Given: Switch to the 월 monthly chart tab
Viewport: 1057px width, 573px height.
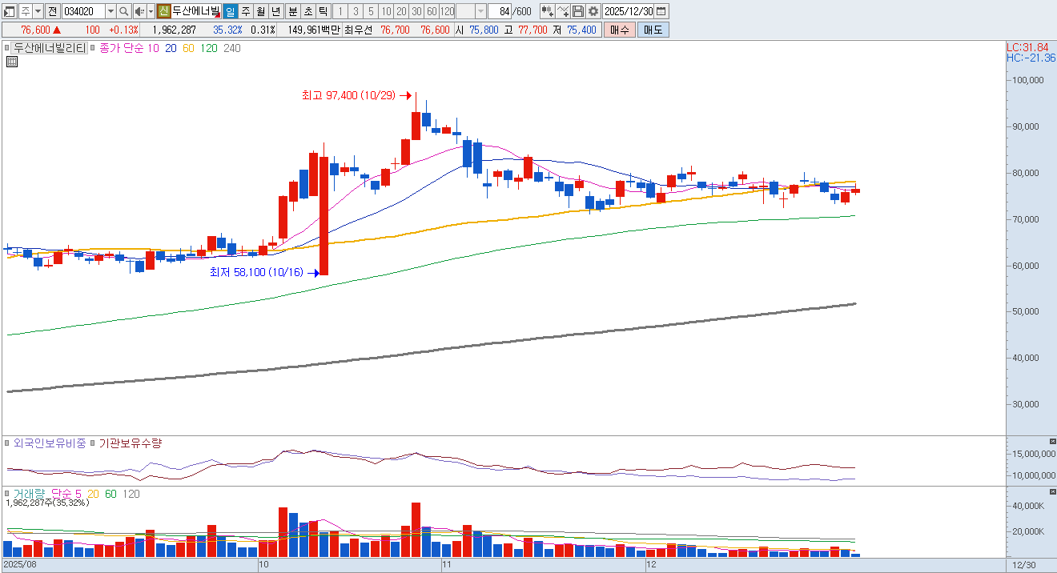Looking at the screenshot, I should click(x=260, y=11).
